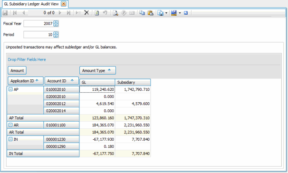Sort by Application ID header
Image resolution: width=288 pixels, height=173 pixels.
(x=26, y=81)
